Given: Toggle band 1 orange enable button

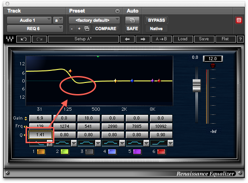Looking at the screenshot, I should (x=41, y=151).
